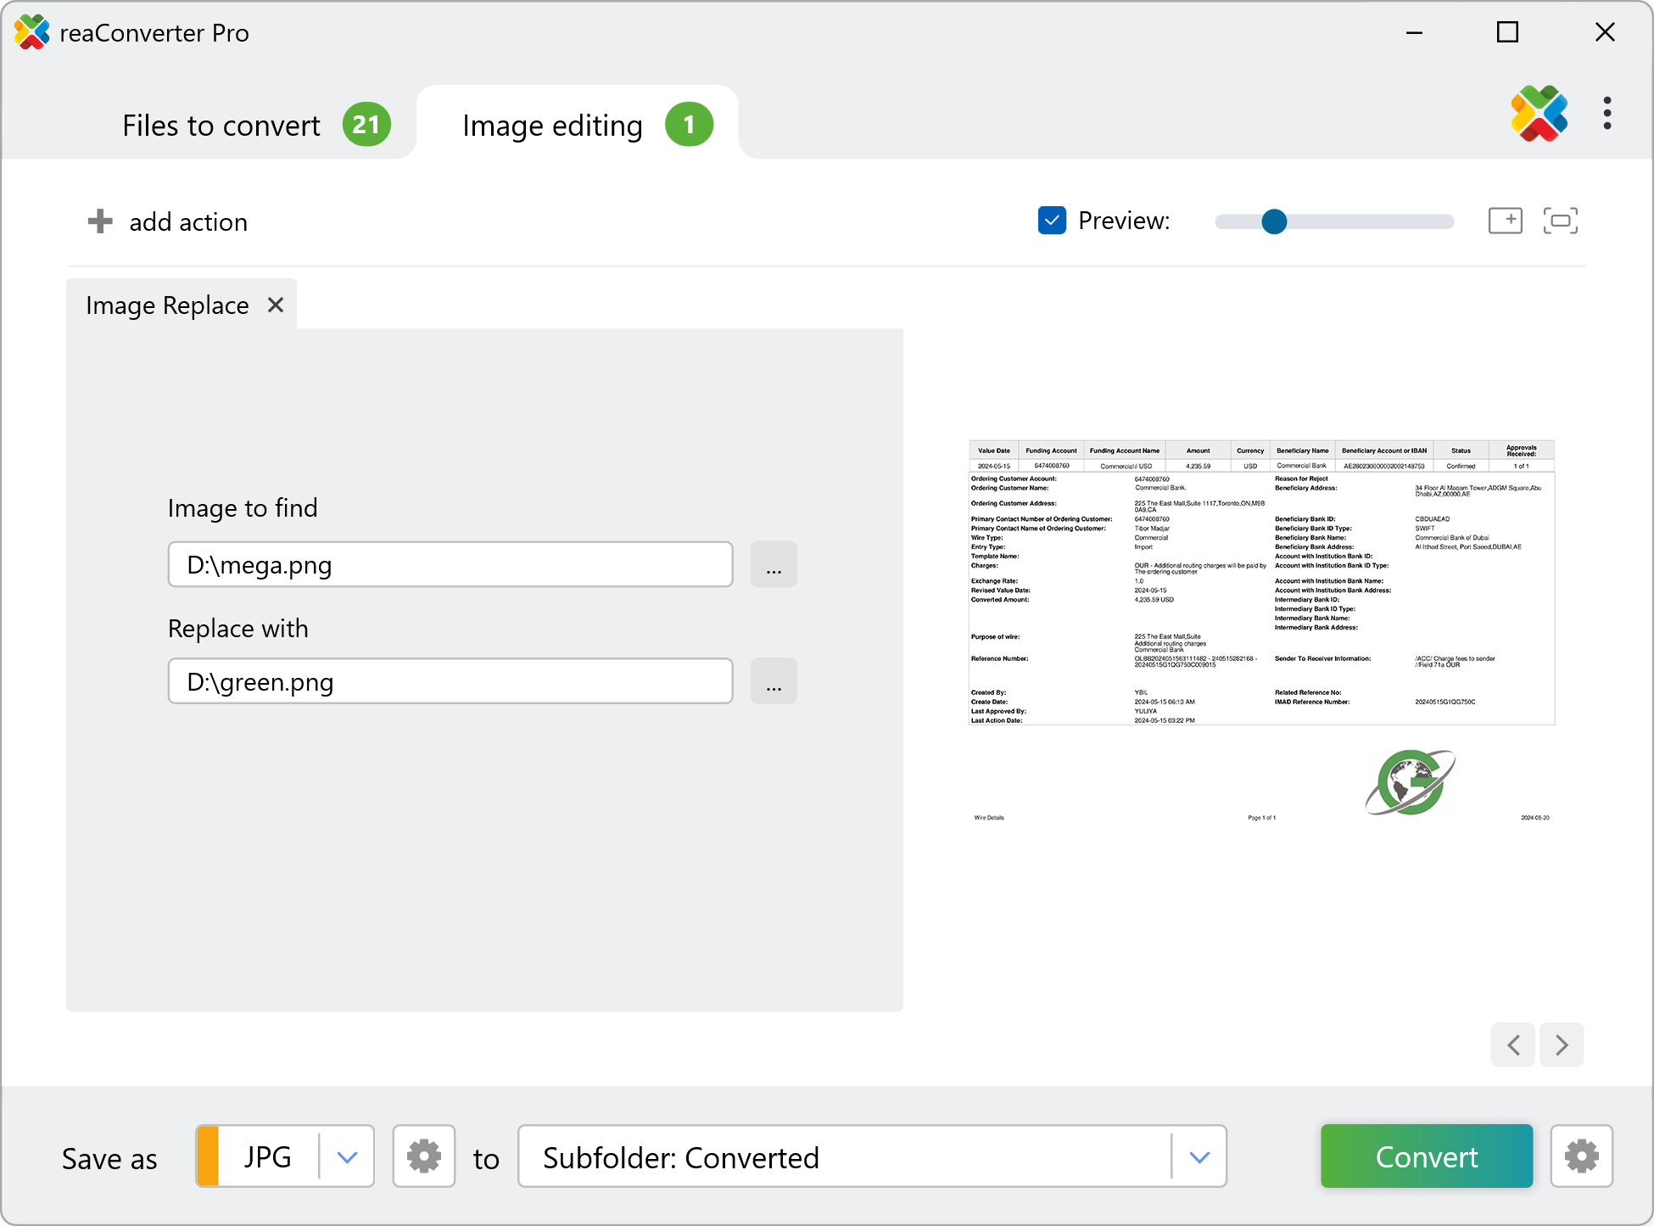
Task: Click the zoom-in preview icon
Action: click(1505, 221)
